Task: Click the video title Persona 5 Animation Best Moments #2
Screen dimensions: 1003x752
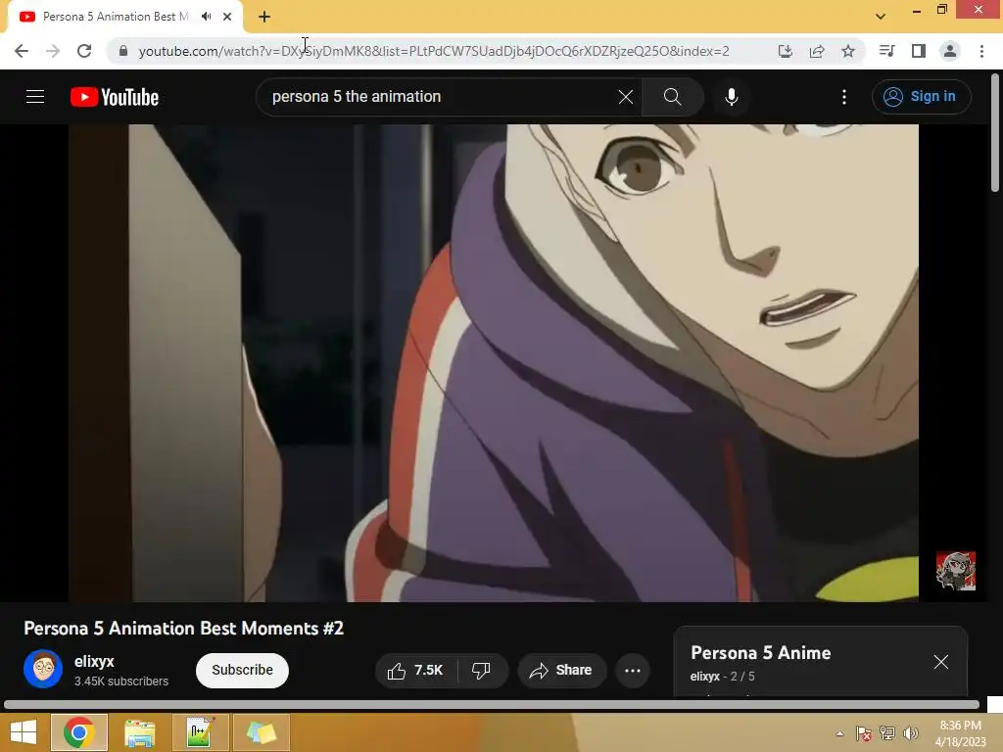Action: point(183,628)
